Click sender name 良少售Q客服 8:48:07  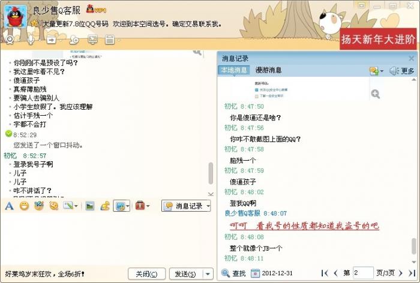256,213
